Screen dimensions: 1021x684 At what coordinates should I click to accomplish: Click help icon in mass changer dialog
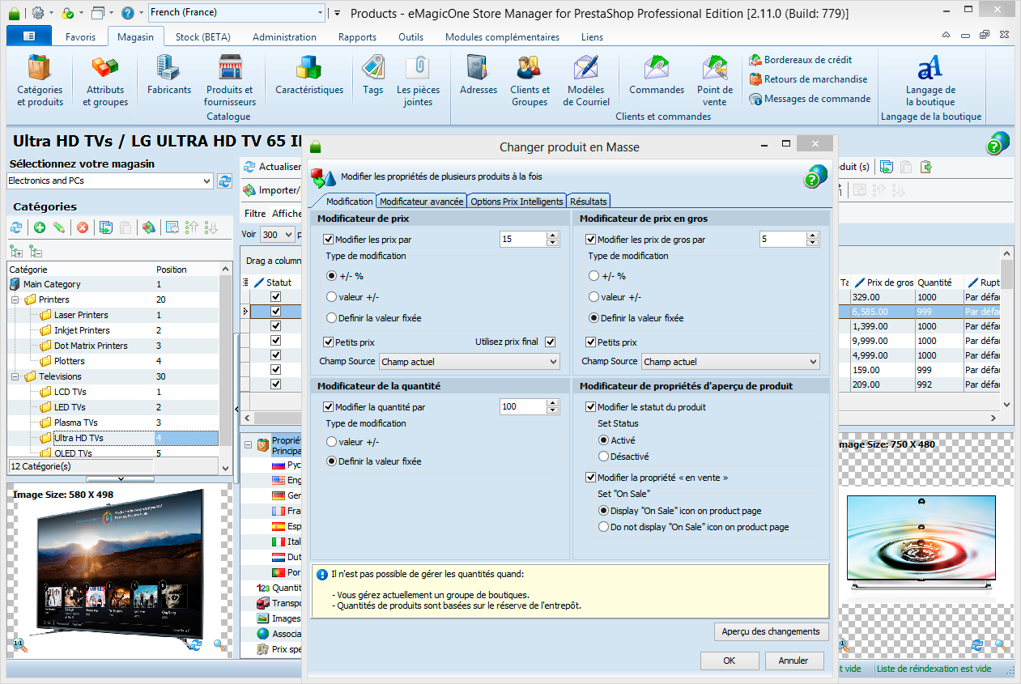pos(816,176)
